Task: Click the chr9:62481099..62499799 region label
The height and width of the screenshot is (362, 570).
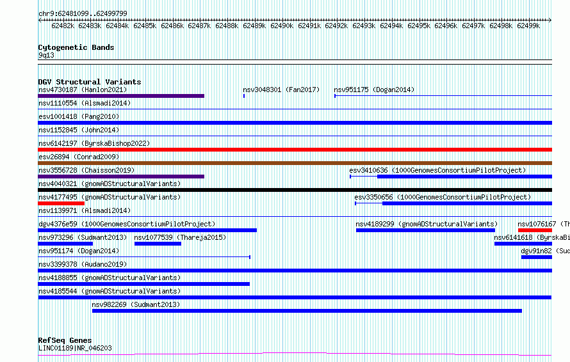Action: (x=83, y=14)
